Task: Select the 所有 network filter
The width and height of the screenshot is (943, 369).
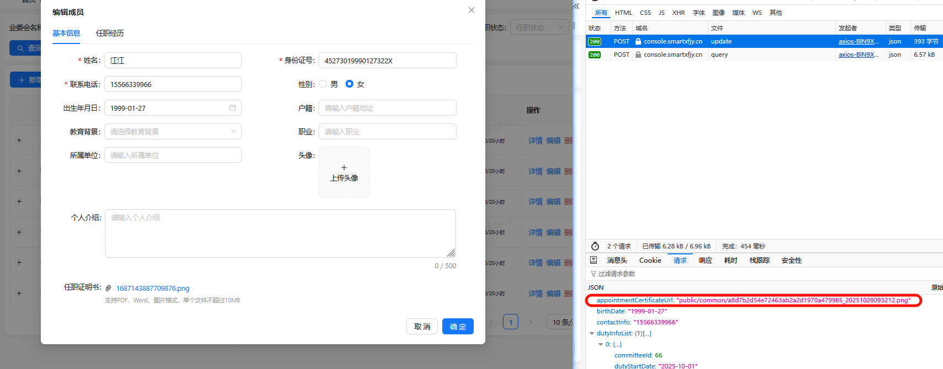Action: pos(601,13)
